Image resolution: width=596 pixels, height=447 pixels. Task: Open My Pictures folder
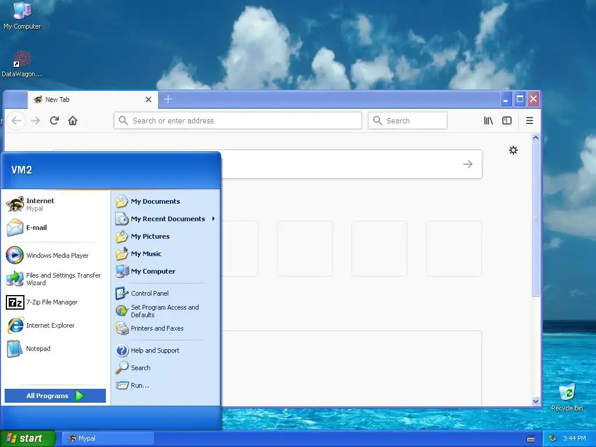coord(166,236)
